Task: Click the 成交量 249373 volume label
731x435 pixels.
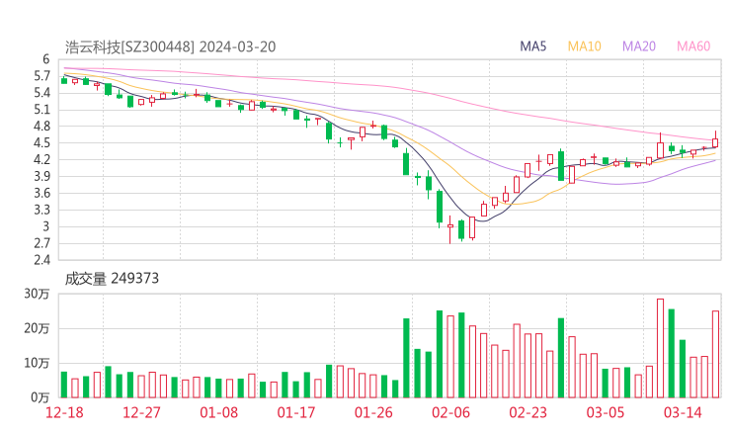Action: [112, 279]
